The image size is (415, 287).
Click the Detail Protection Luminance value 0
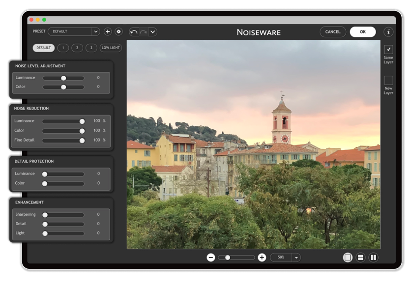pos(98,173)
